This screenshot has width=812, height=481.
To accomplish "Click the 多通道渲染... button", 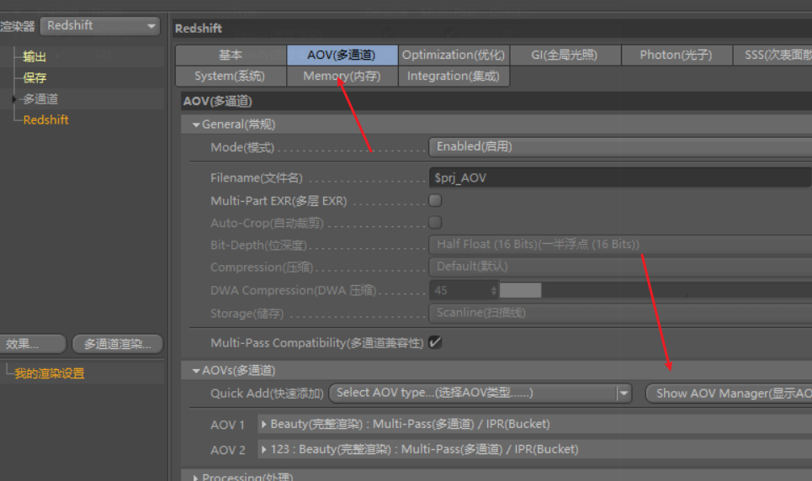I will (118, 344).
